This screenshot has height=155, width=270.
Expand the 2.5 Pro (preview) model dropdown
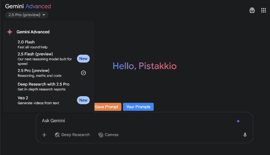[x=27, y=15]
